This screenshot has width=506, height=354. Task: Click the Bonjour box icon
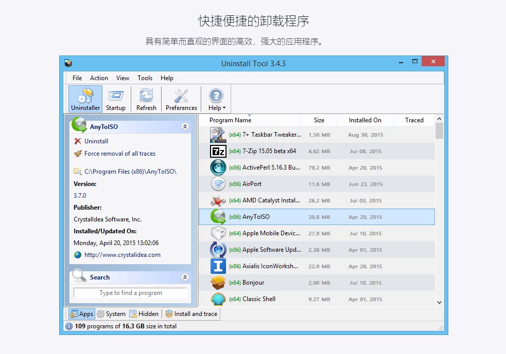pos(218,283)
